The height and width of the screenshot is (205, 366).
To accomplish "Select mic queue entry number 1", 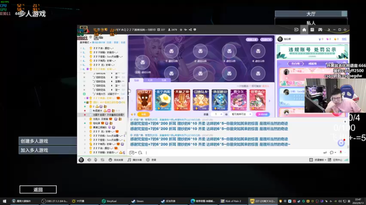I will click(102, 48).
